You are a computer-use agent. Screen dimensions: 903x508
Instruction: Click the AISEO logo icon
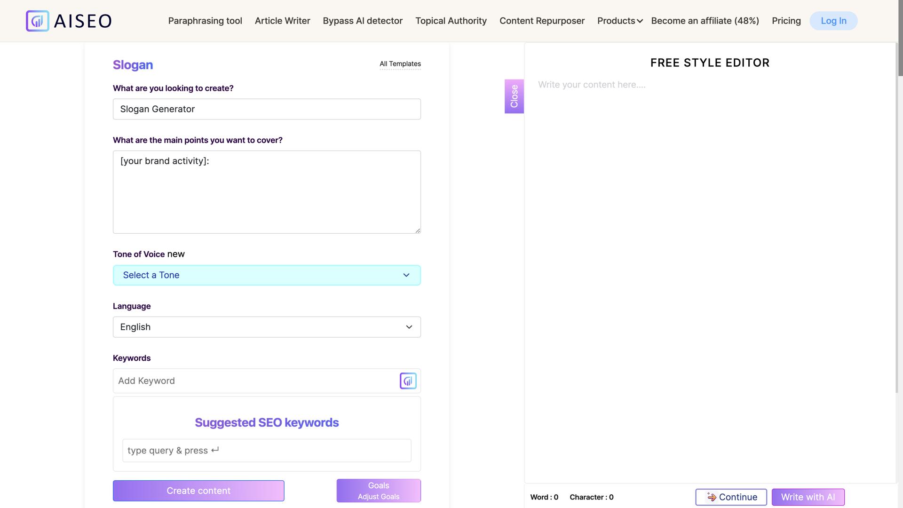click(x=38, y=21)
